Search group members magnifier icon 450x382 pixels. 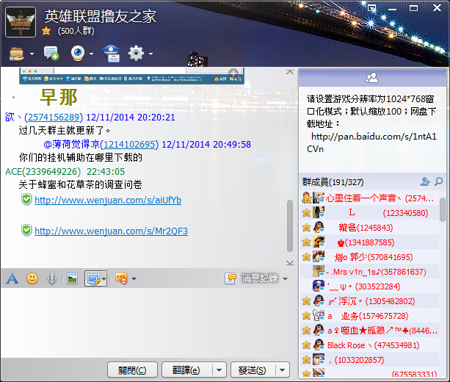(x=438, y=181)
